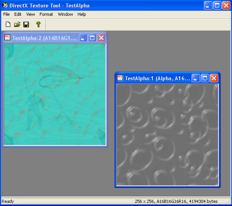
Task: Click the main resize grip at status bar corner
Action: pos(229,202)
